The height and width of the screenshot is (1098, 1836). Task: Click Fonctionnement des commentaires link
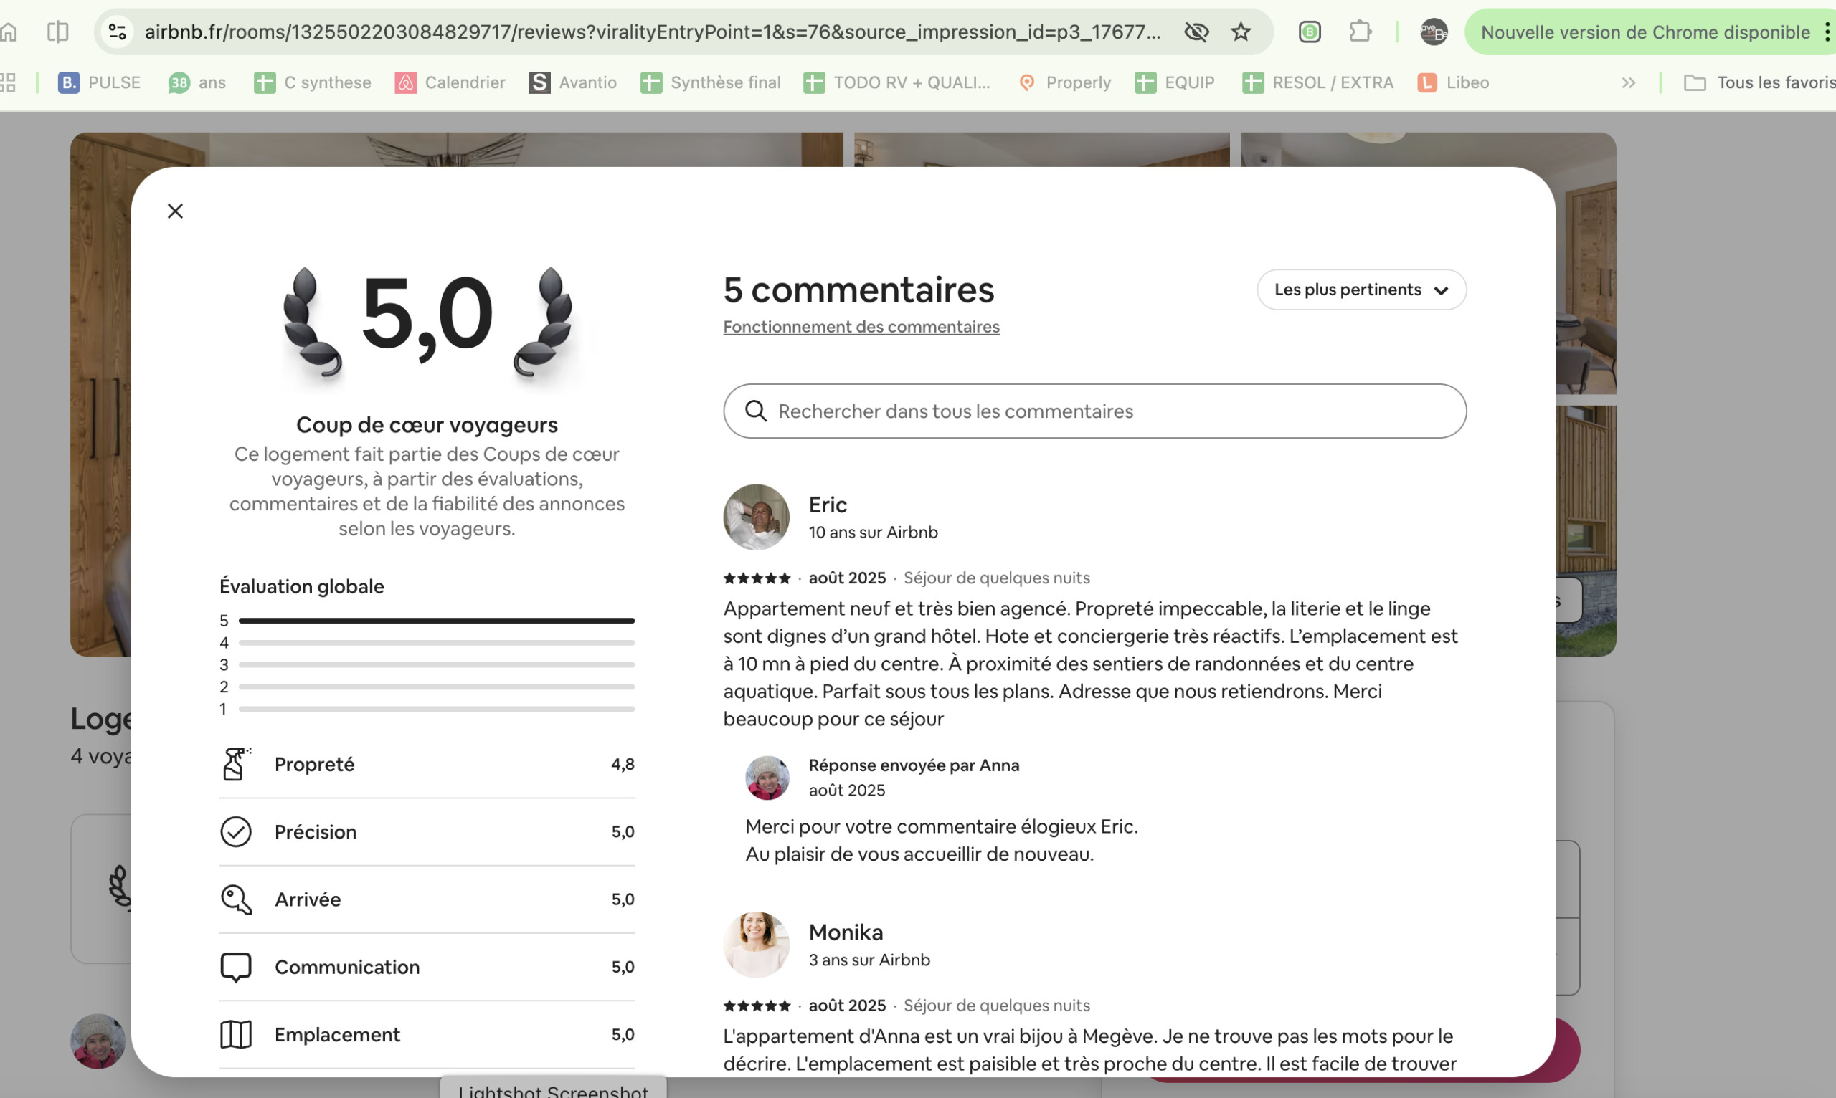pos(860,326)
